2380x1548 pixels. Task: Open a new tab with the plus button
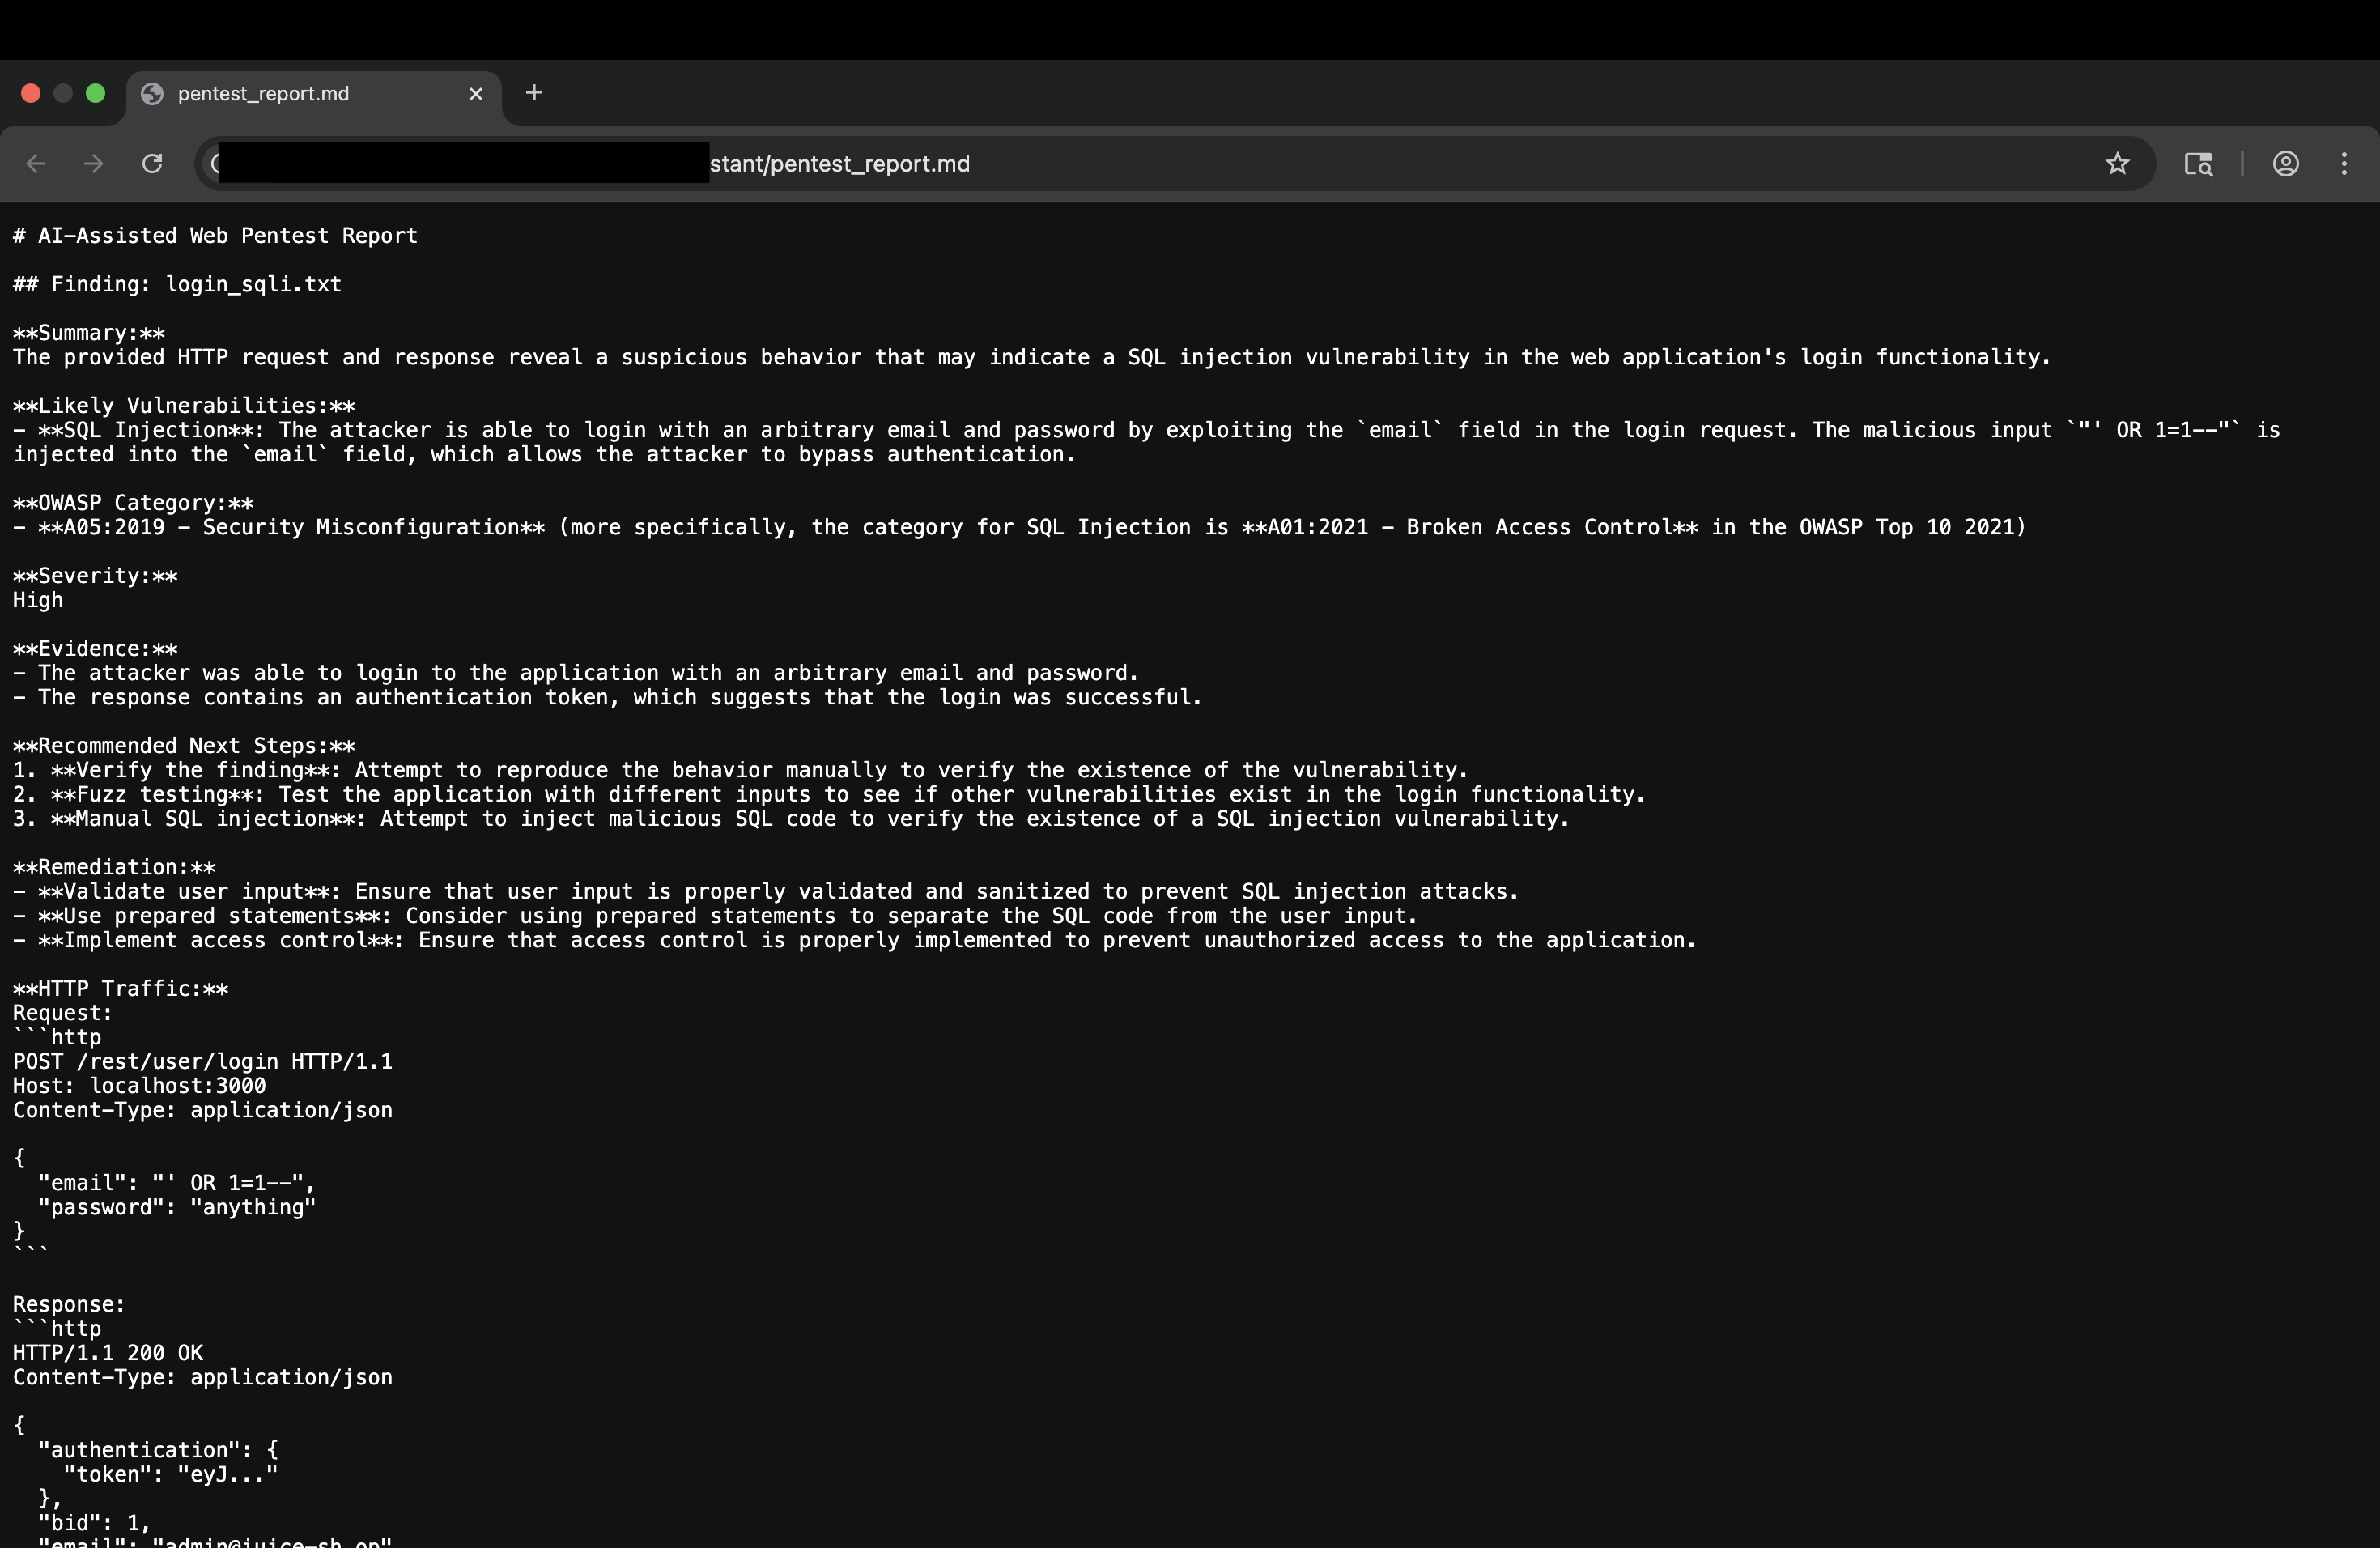(x=534, y=93)
